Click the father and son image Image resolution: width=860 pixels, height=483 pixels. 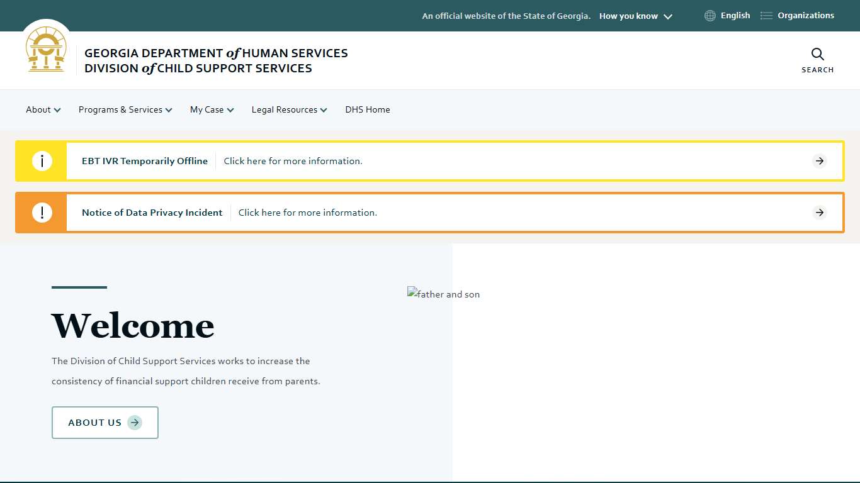click(444, 294)
